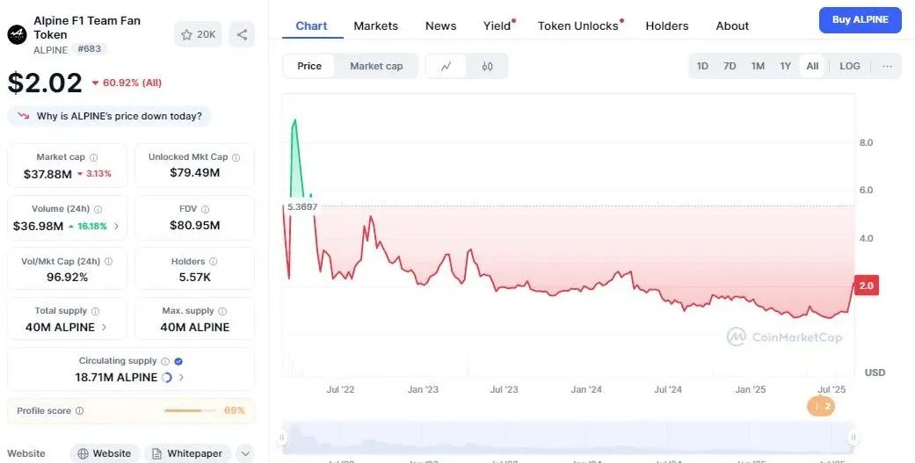
Task: Click Holders info icon
Action: [x=213, y=262]
